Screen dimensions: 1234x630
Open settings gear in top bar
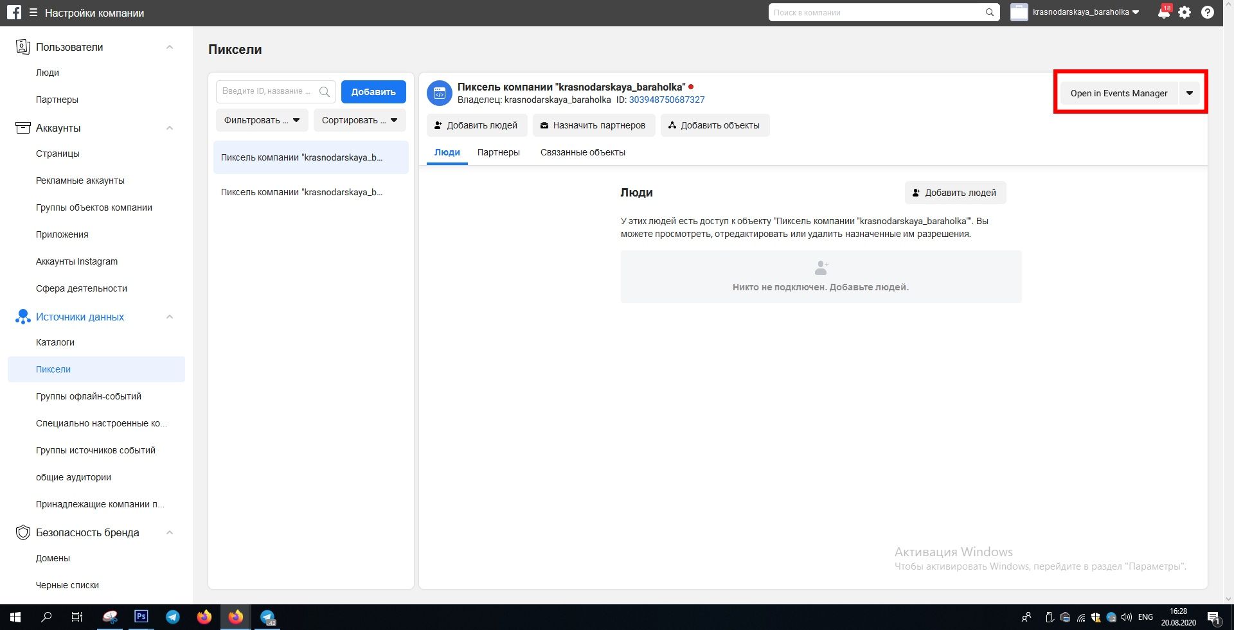tap(1185, 12)
